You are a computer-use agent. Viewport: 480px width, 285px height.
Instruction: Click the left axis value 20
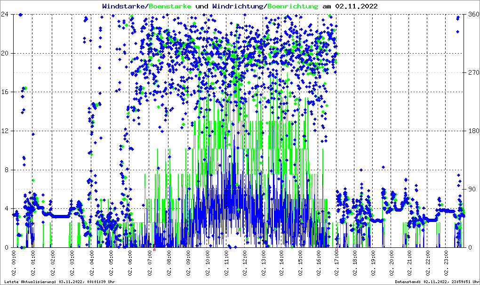(x=5, y=53)
